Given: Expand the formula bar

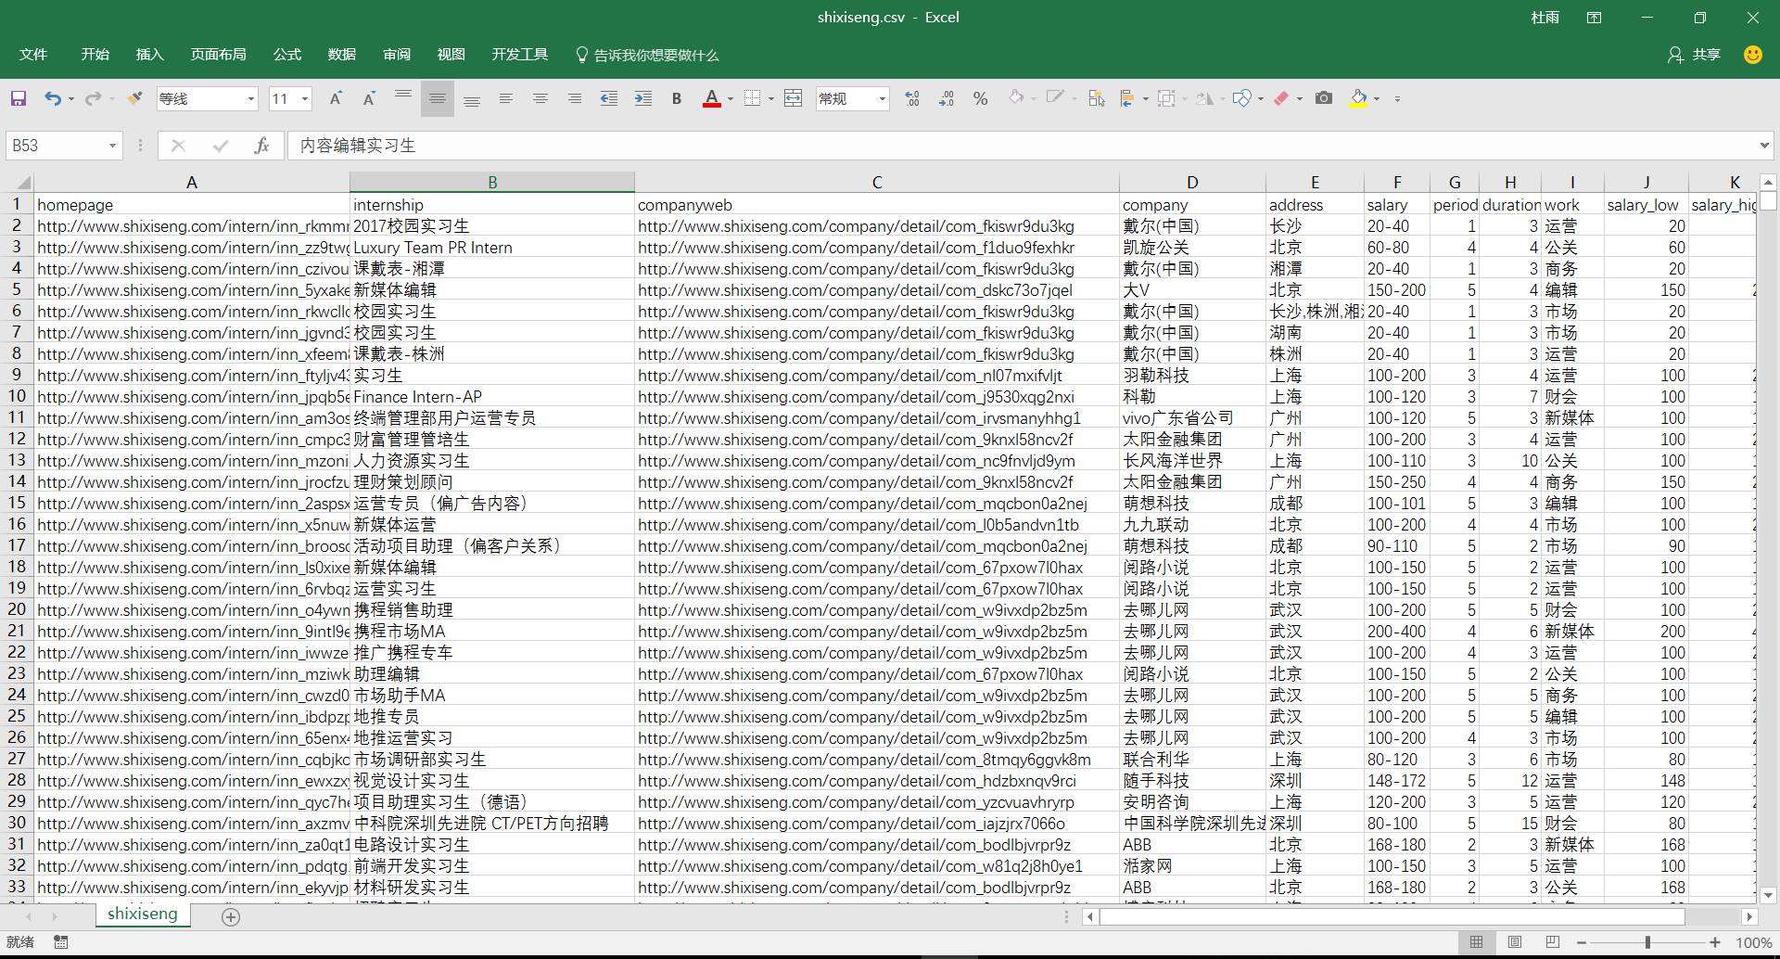Looking at the screenshot, I should pyautogui.click(x=1764, y=146).
